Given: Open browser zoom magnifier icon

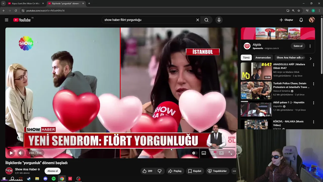Looking at the screenshot, I should point(293,11).
